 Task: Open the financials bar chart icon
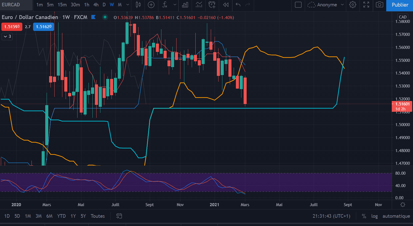coord(185,5)
